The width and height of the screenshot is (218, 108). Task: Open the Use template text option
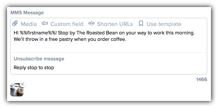[164, 24]
